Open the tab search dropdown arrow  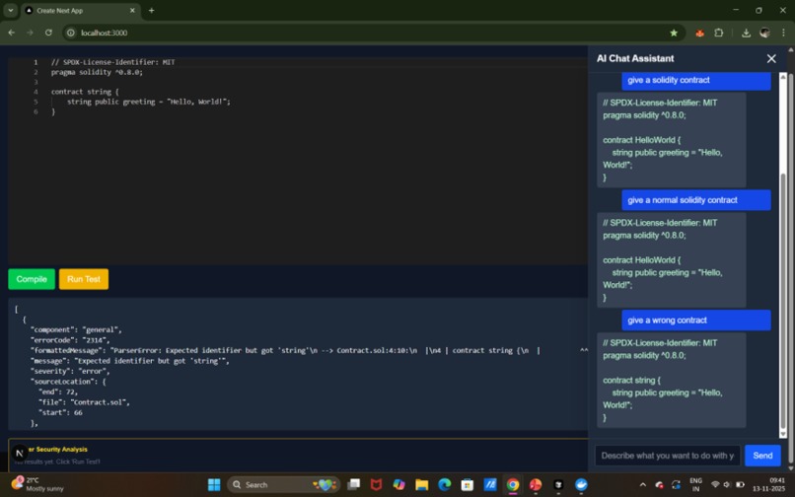[x=10, y=10]
